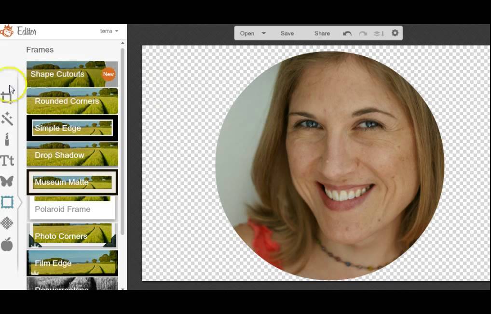This screenshot has width=491, height=314.
Task: Click the Redo arrow in toolbar
Action: (x=363, y=33)
